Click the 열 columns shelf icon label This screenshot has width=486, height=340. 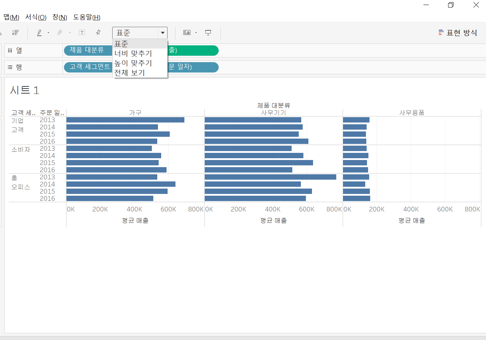(15, 50)
